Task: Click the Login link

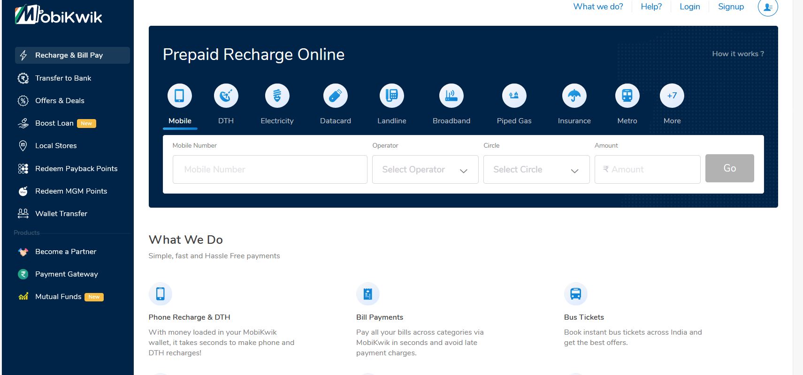Action: 690,7
